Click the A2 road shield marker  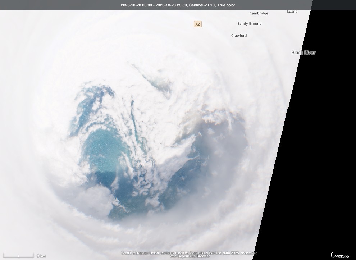(x=197, y=24)
